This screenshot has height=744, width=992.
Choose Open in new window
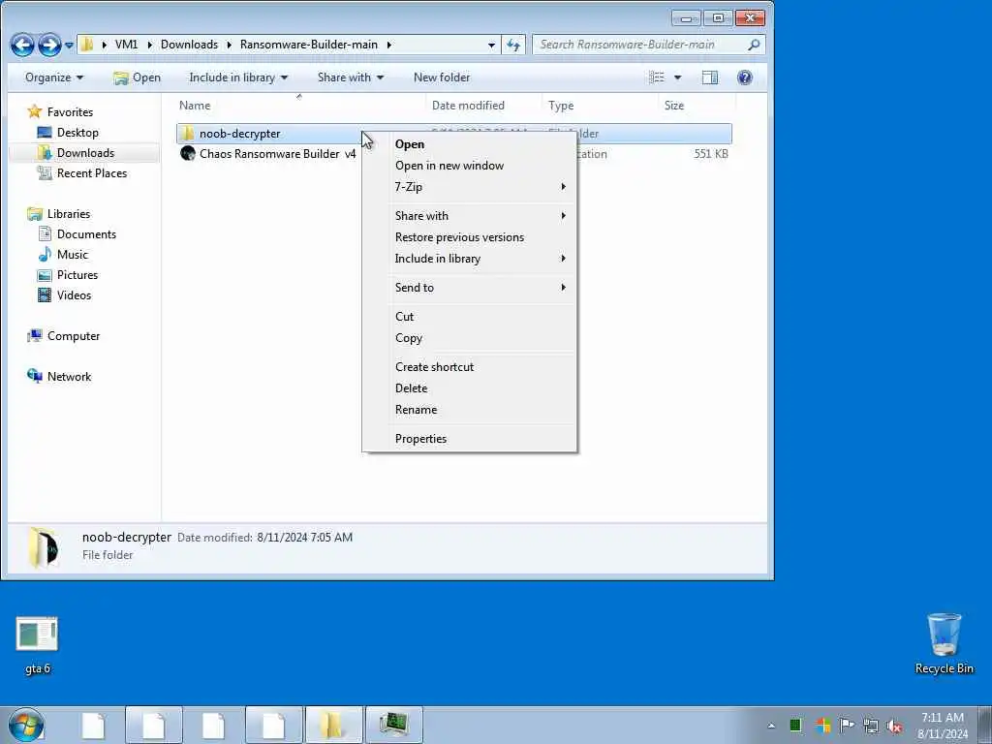click(x=470, y=166)
